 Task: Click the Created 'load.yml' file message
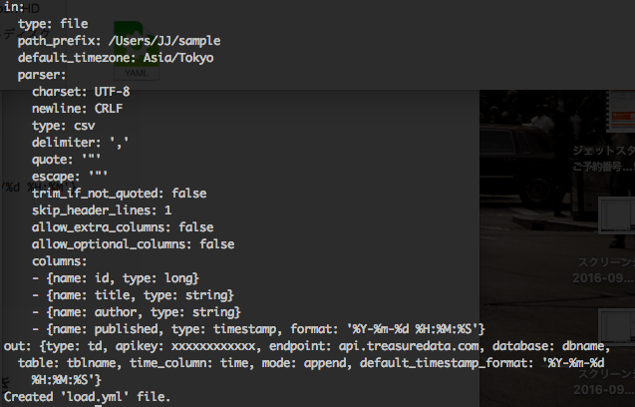96,396
